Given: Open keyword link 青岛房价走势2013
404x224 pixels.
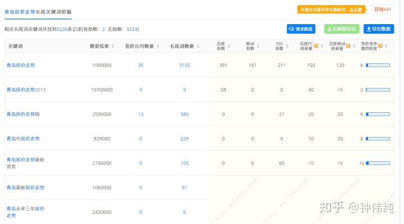Looking at the screenshot, I should 26,90.
